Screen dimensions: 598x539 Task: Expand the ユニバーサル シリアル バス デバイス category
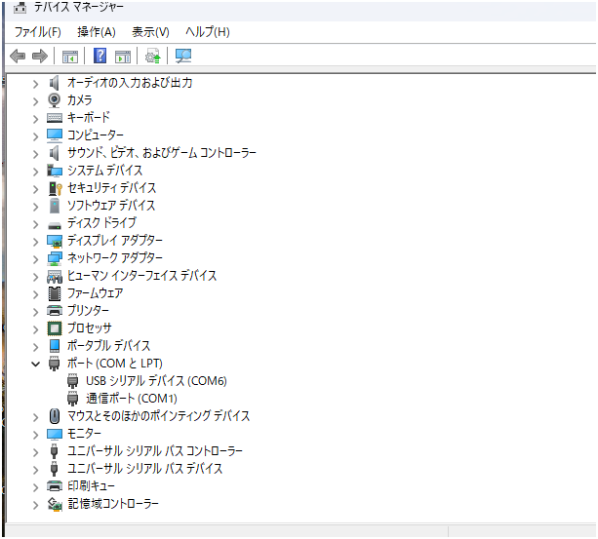point(35,470)
